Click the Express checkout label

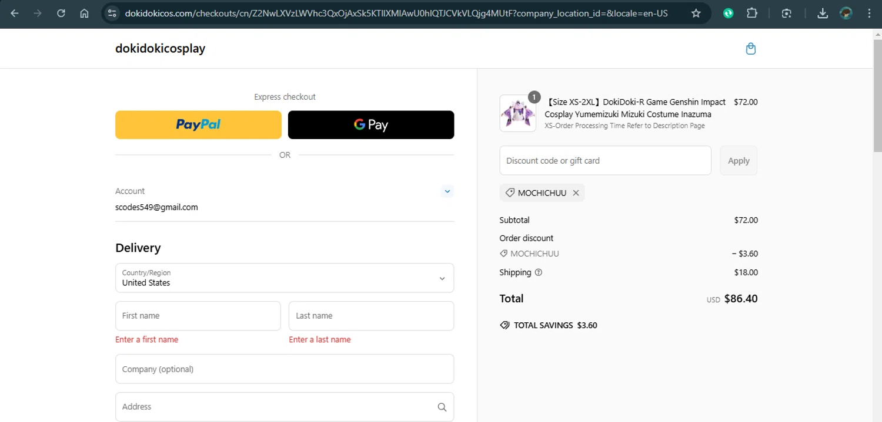(x=285, y=97)
